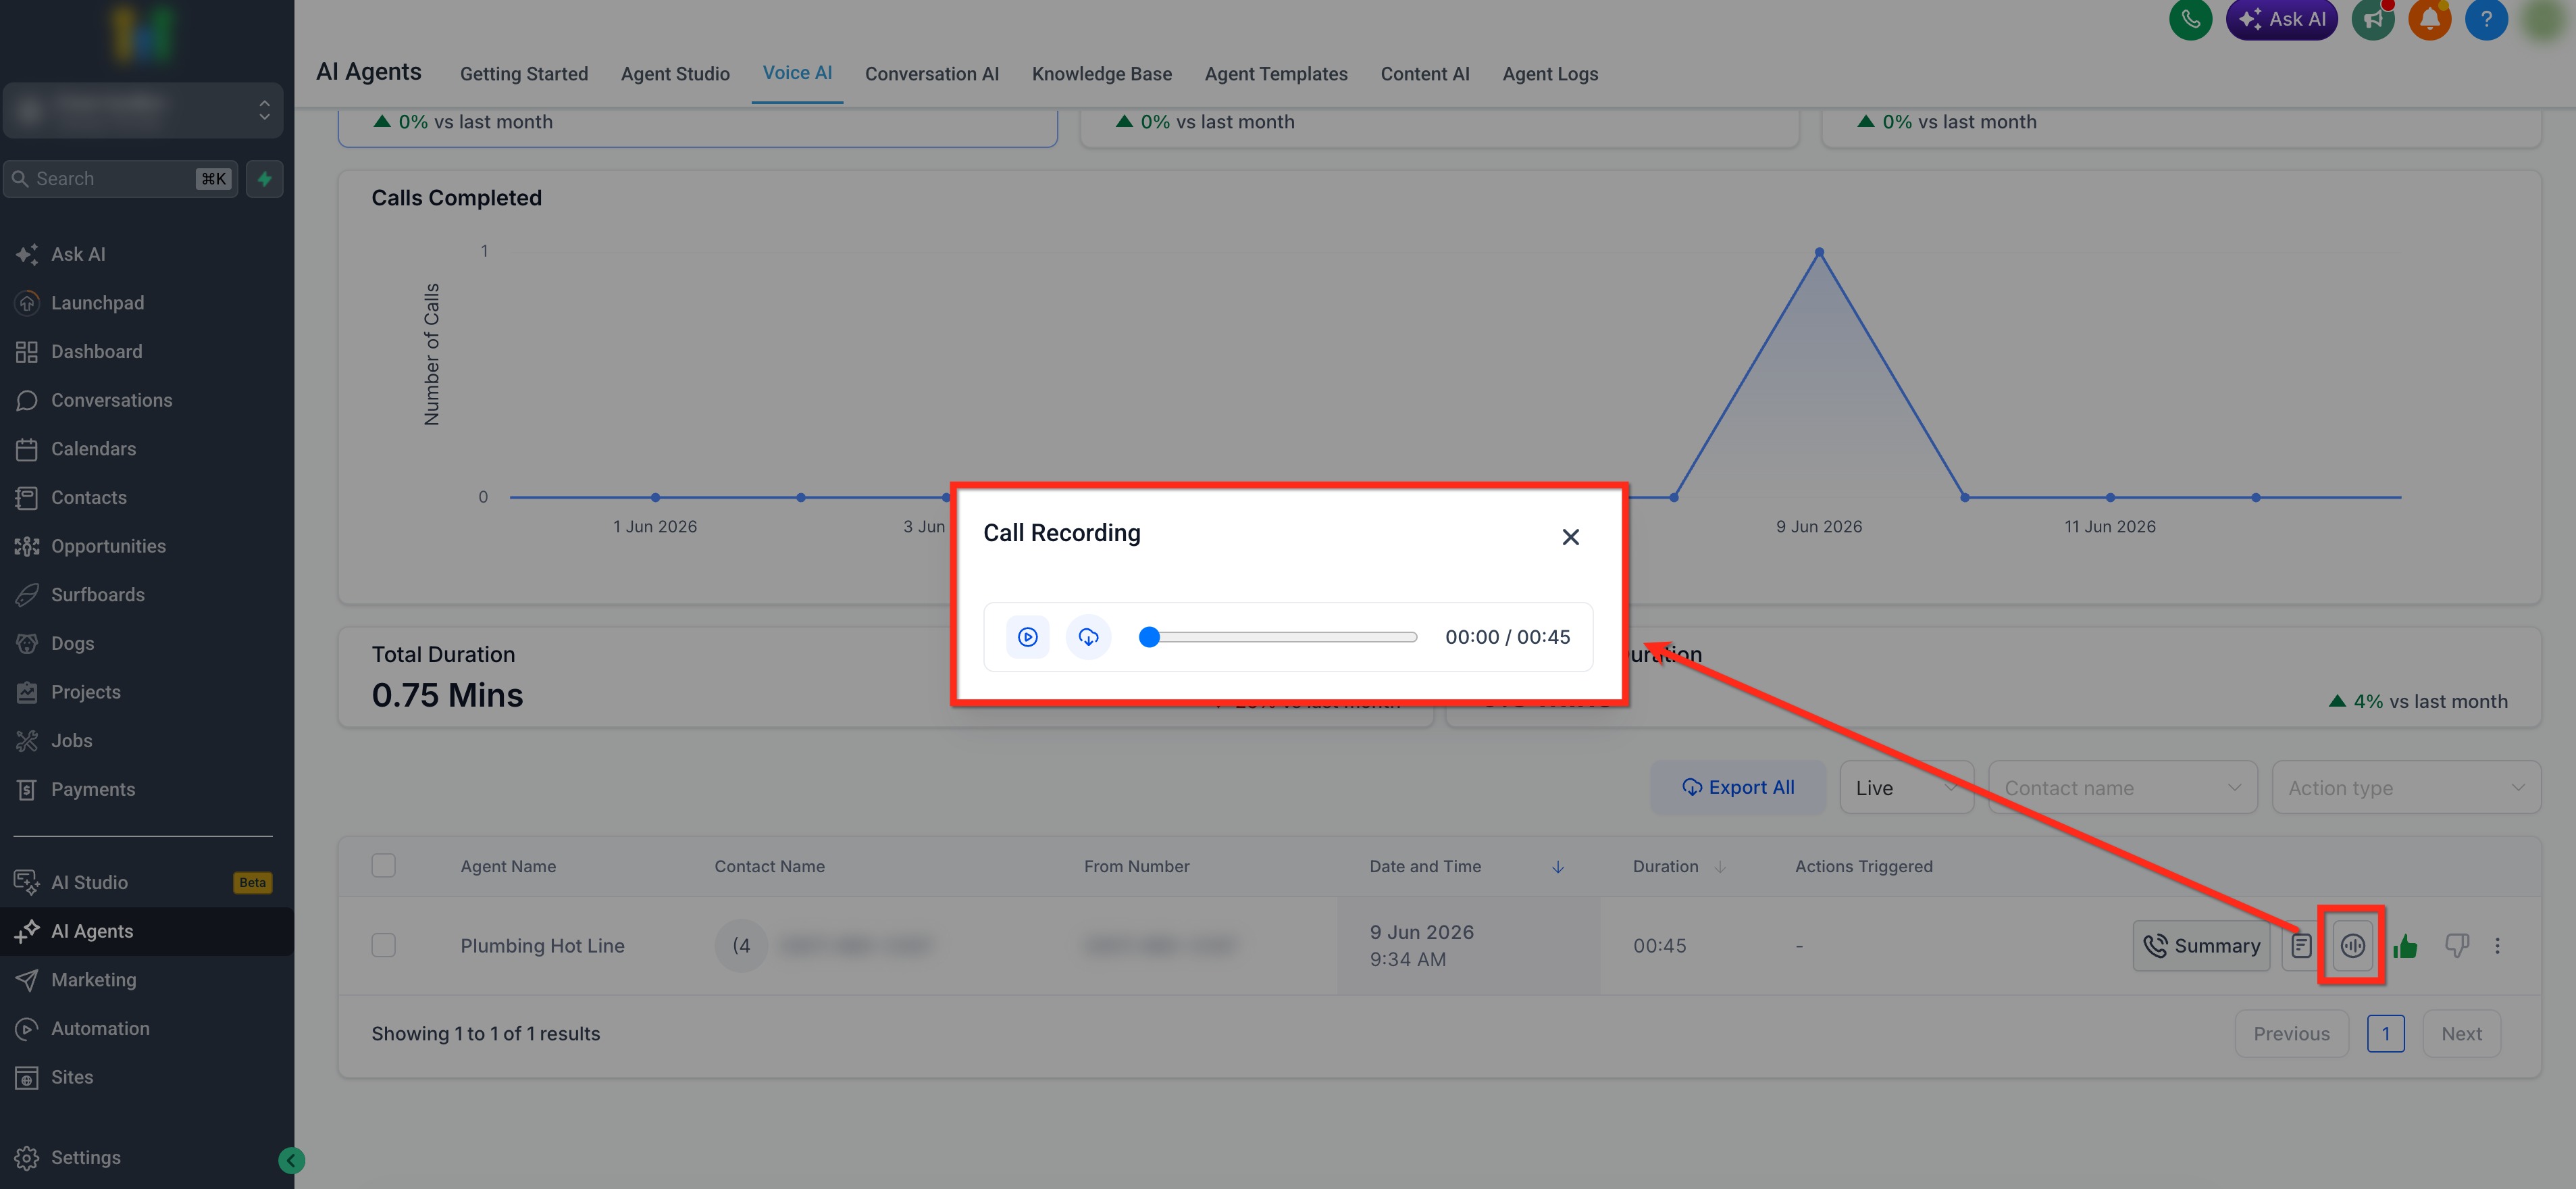
Task: Open the Live filter dropdown
Action: 1906,787
